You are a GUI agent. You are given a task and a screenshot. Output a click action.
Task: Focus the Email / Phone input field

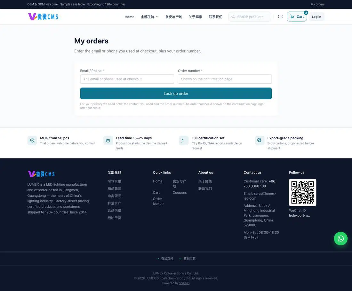pos(127,79)
